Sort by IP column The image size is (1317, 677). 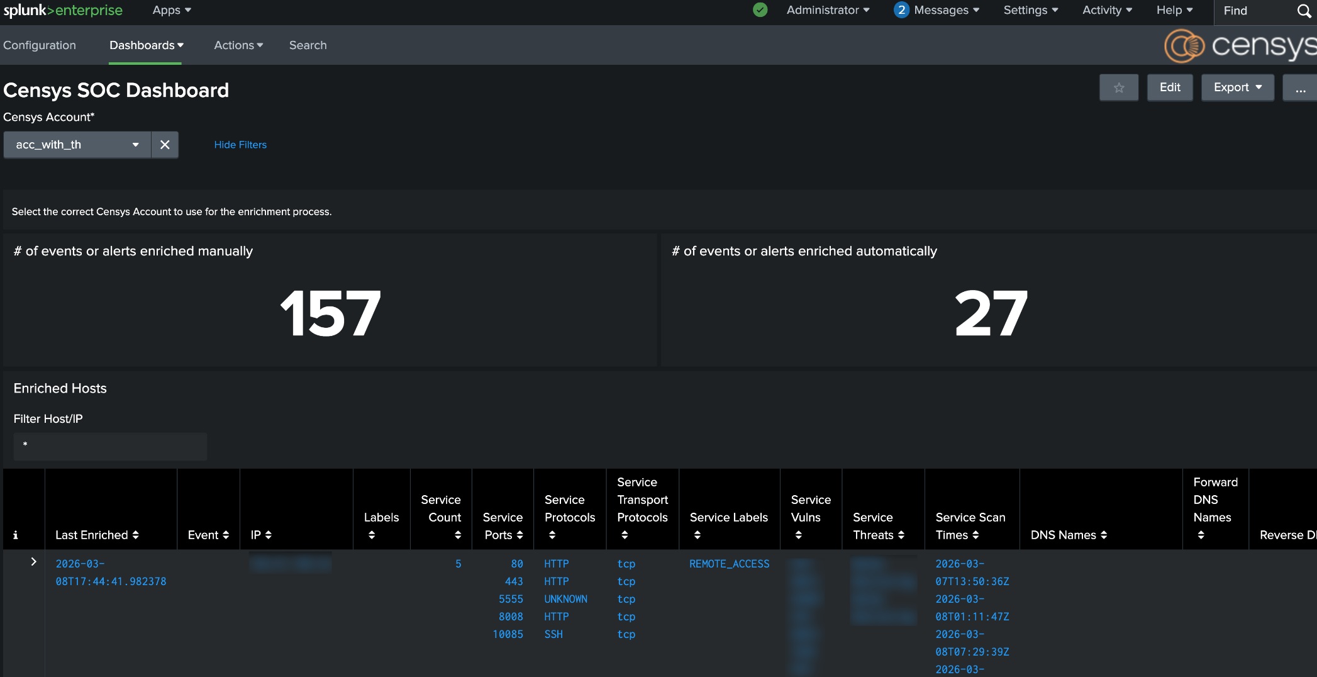click(261, 535)
